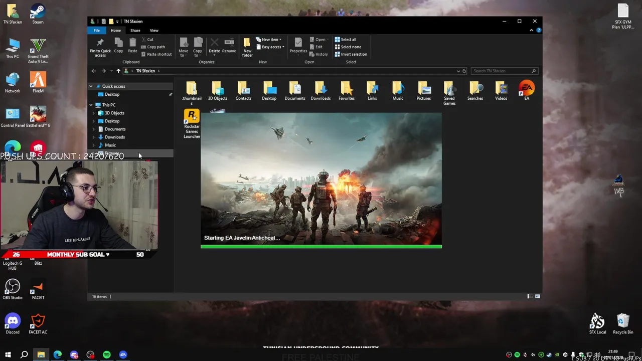Click the Copy ribbon icon
Viewport: 642px width, 361px height.
[118, 46]
